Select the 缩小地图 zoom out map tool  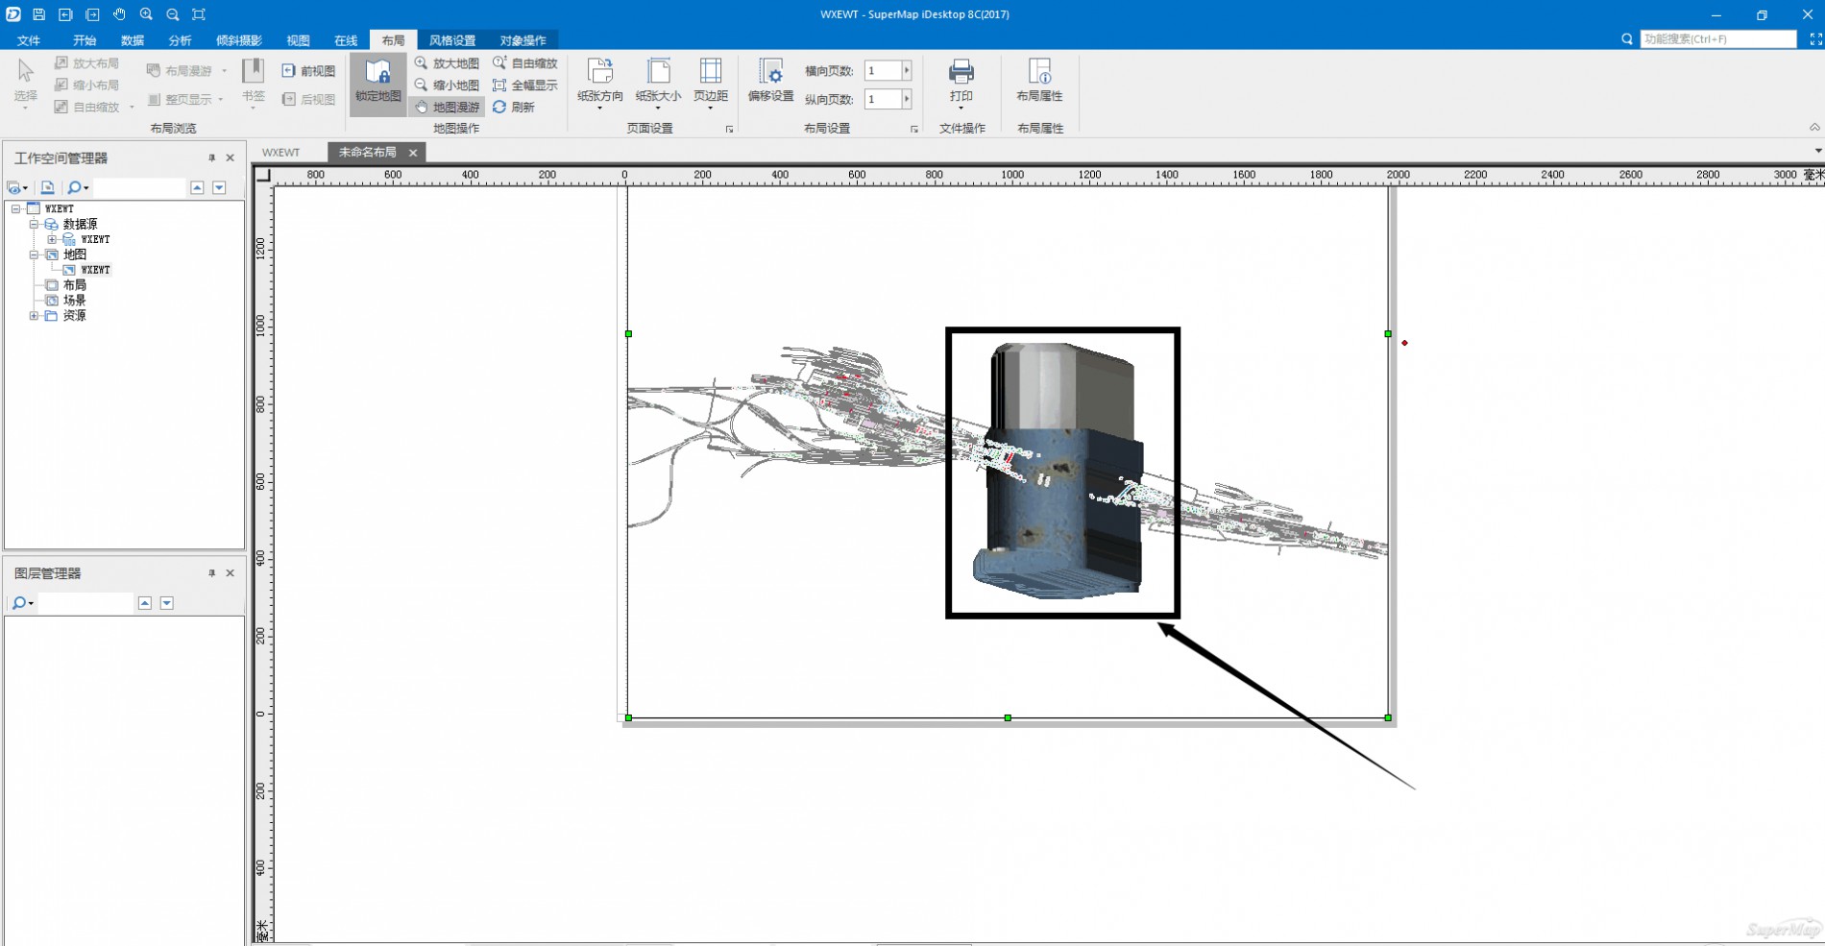[447, 85]
